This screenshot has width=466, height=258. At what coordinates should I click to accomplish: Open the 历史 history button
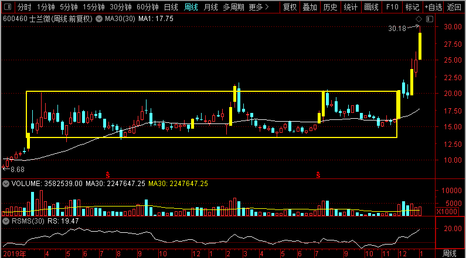(x=330, y=7)
